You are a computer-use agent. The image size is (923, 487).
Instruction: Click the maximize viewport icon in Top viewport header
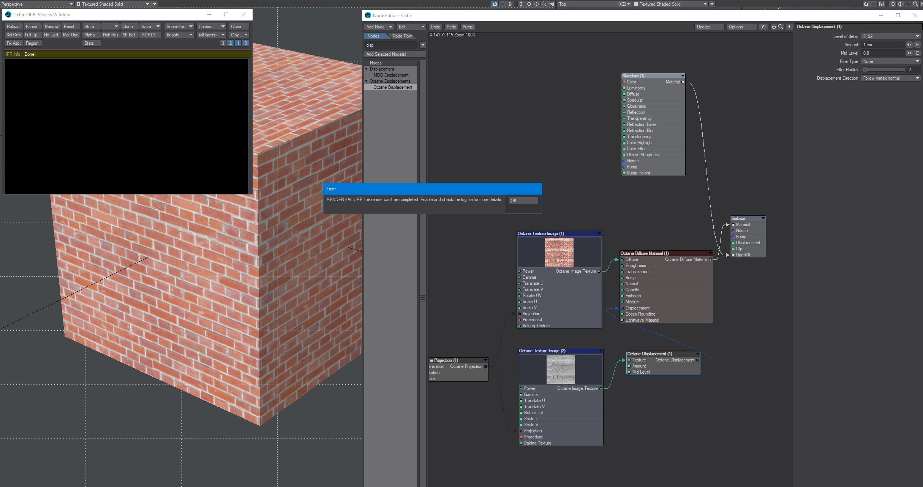(922, 4)
